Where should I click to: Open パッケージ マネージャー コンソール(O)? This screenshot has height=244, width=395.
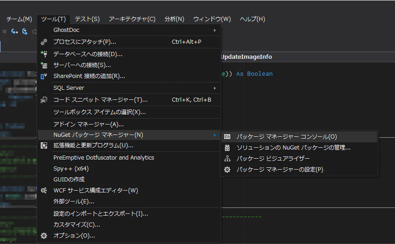pyautogui.click(x=299, y=137)
